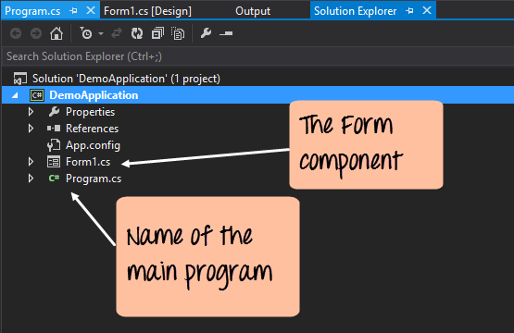The height and width of the screenshot is (333, 514).
Task: Click the Home icon in Solution Explorer toolbar
Action: 56,33
